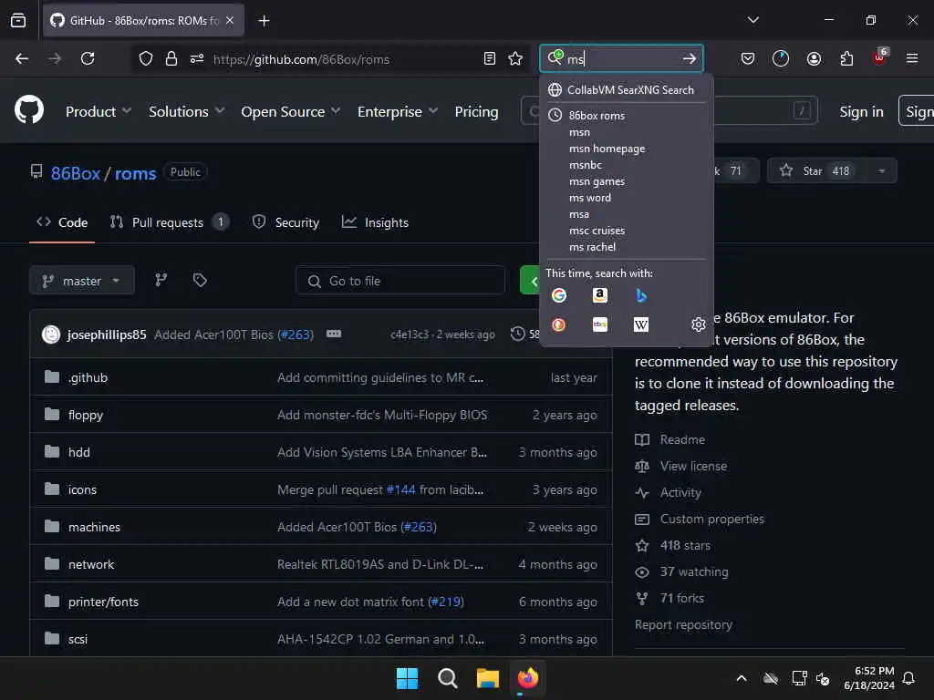
Task: Search with DuckDuckGo engine icon
Action: 559,324
